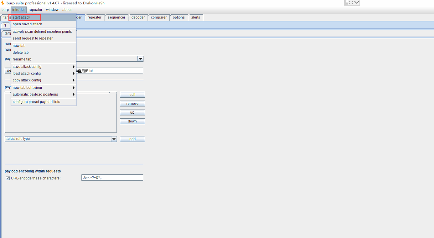
Task: Open the burp menu
Action: (x=5, y=10)
